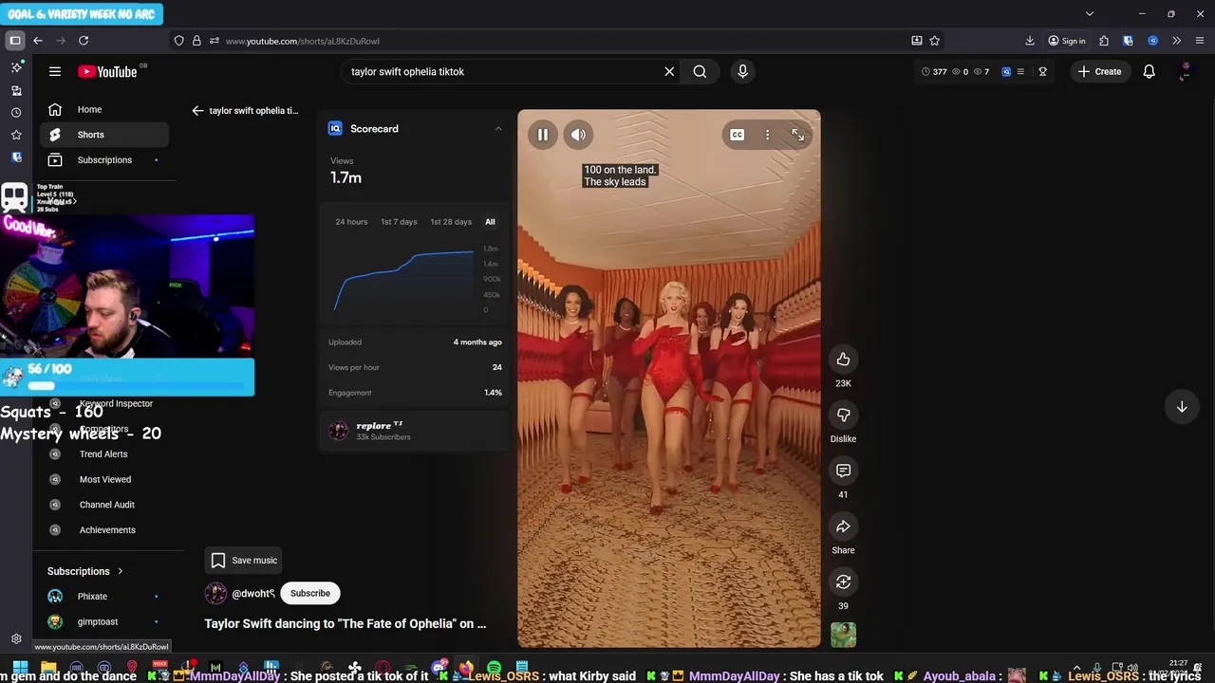Select the All views tab
This screenshot has height=683, width=1215.
coord(490,222)
